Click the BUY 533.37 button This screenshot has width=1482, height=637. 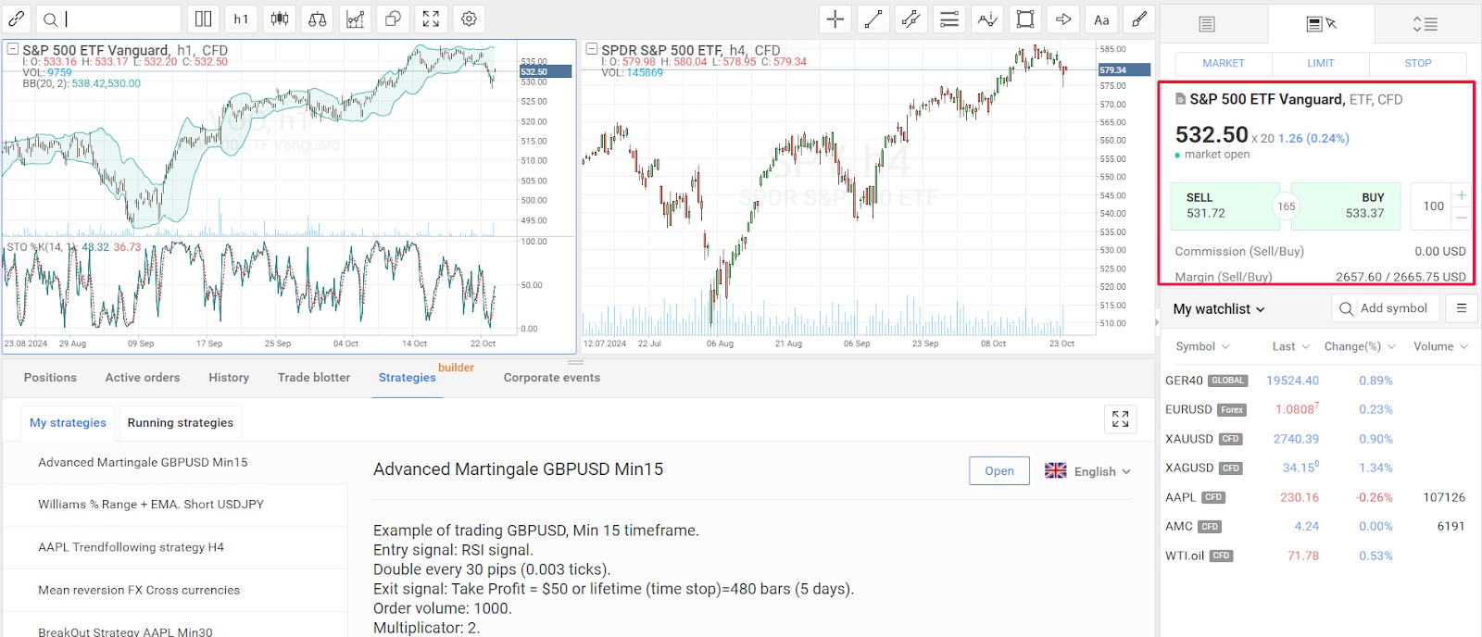pyautogui.click(x=1347, y=206)
